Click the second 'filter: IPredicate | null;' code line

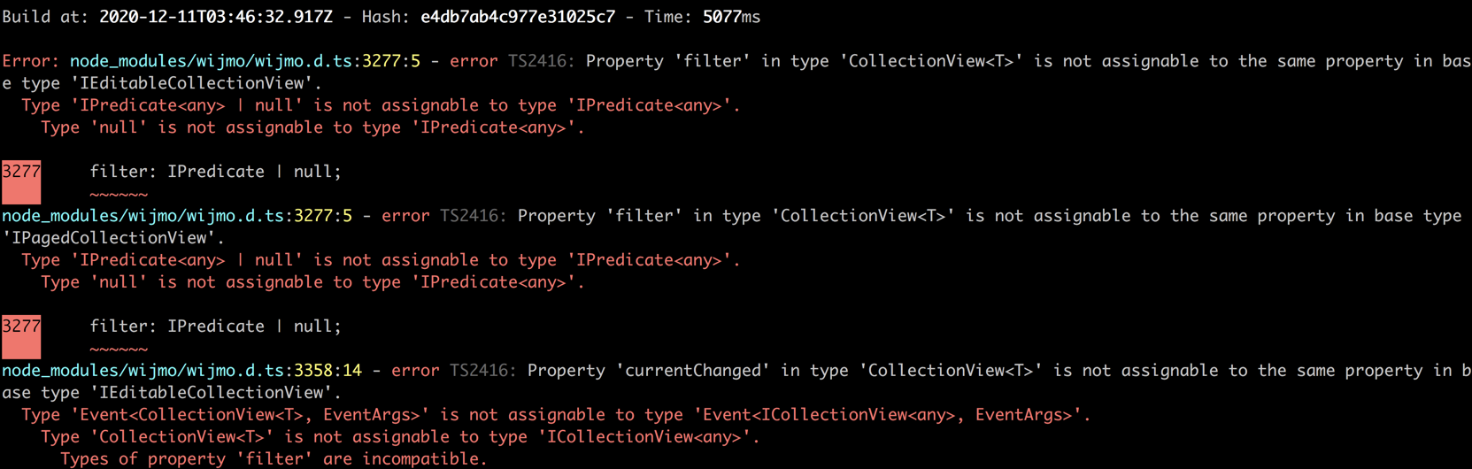click(215, 327)
